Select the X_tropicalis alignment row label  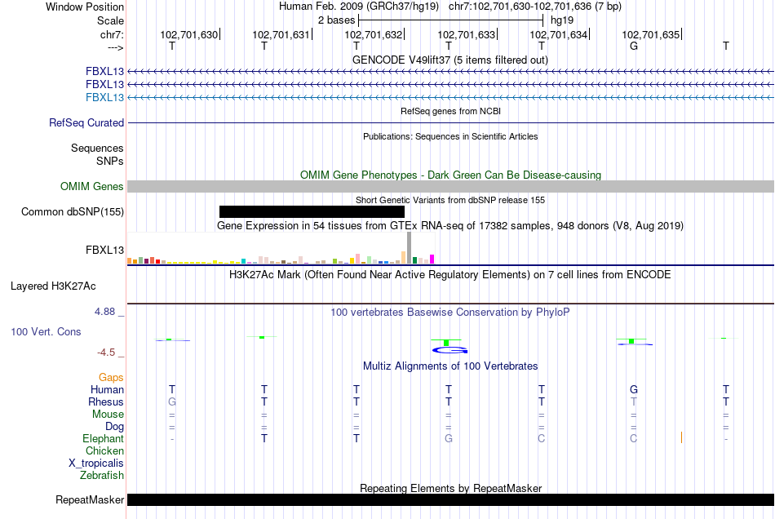(x=96, y=464)
